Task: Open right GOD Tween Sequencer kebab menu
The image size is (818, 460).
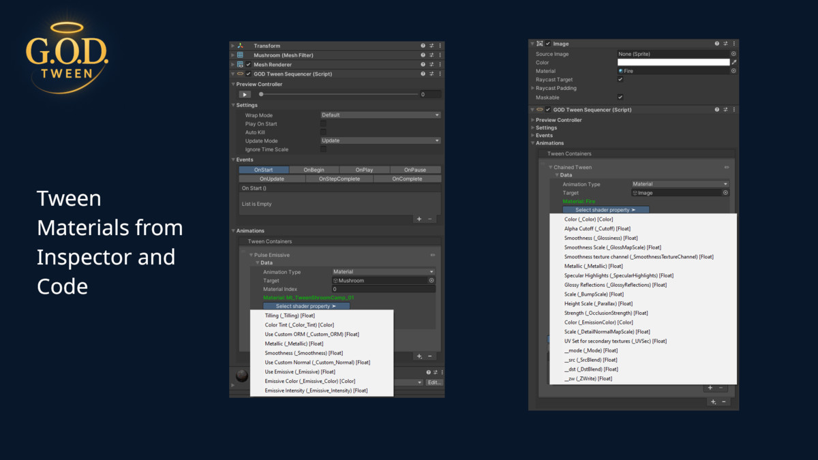Action: 733,110
